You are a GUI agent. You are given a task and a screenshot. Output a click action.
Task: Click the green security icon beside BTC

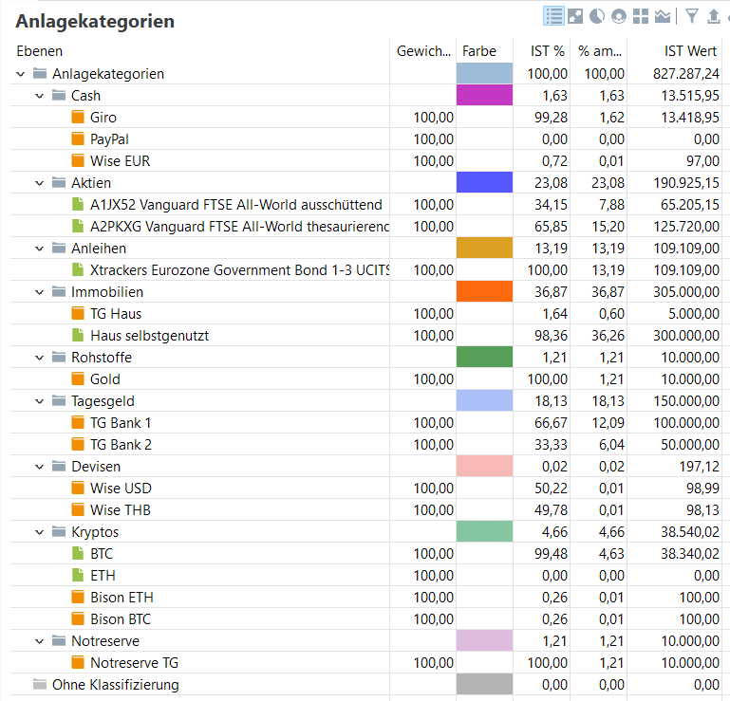[79, 554]
